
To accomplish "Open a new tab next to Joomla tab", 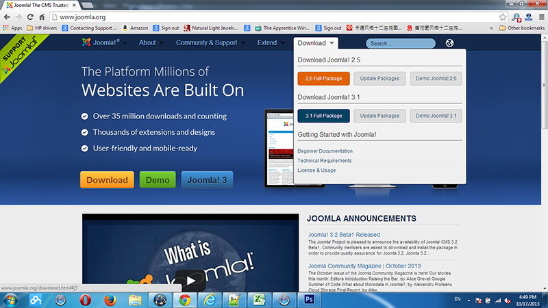I will [x=88, y=5].
